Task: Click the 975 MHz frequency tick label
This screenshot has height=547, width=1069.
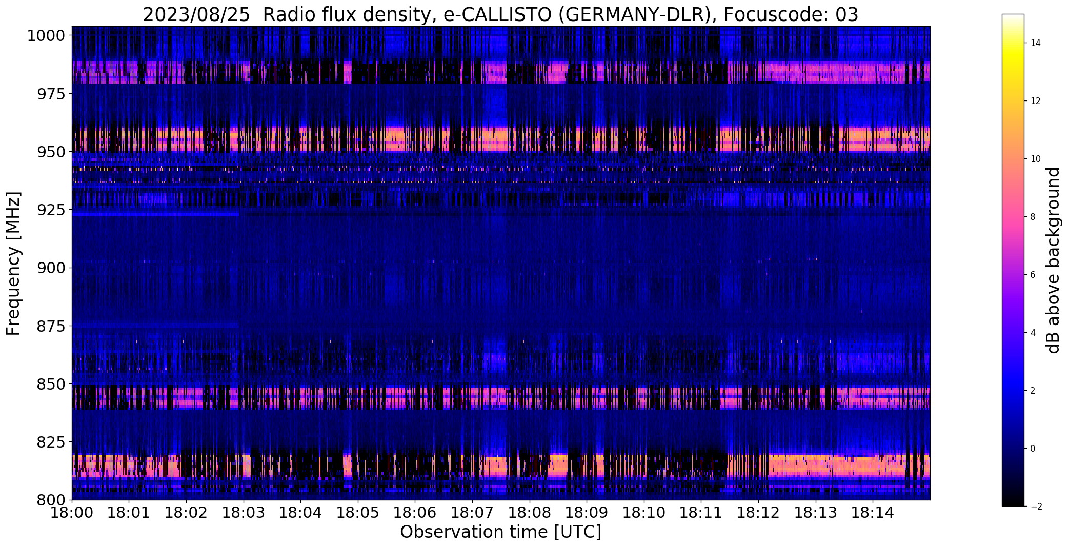Action: 51,94
